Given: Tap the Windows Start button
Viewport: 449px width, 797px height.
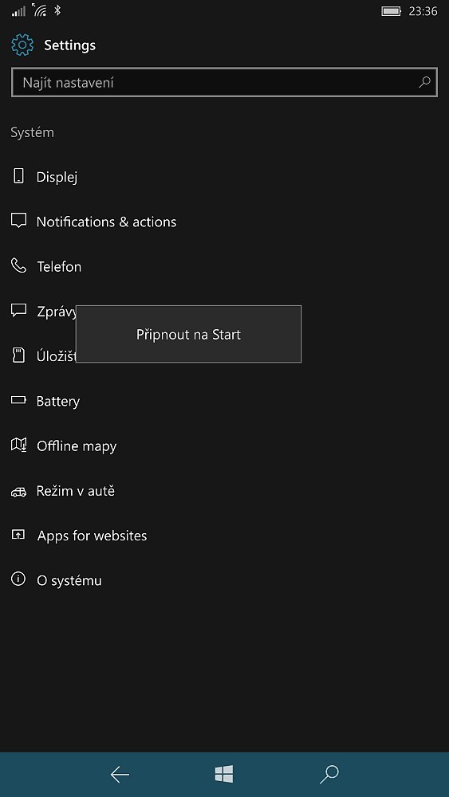Looking at the screenshot, I should (x=224, y=775).
